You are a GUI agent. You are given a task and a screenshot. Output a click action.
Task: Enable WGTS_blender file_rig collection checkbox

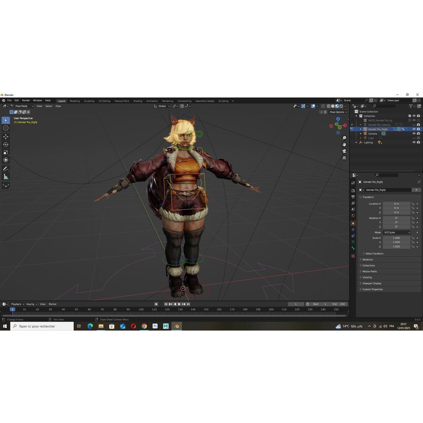(410, 120)
